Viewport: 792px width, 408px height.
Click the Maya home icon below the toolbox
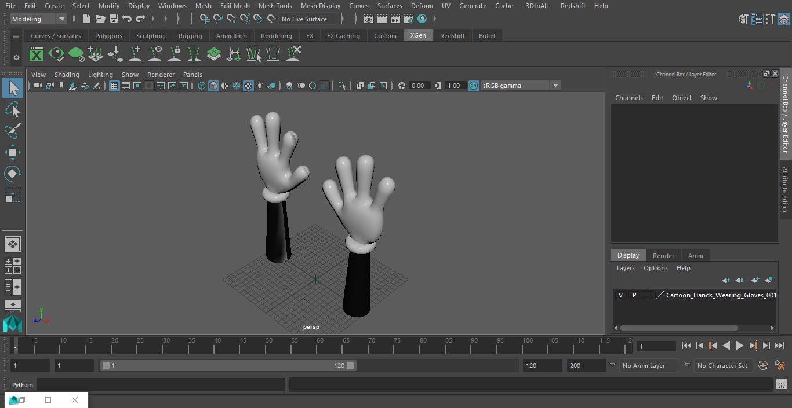click(x=13, y=324)
